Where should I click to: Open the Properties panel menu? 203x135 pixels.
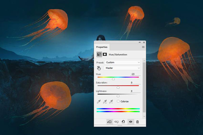[x=143, y=47]
